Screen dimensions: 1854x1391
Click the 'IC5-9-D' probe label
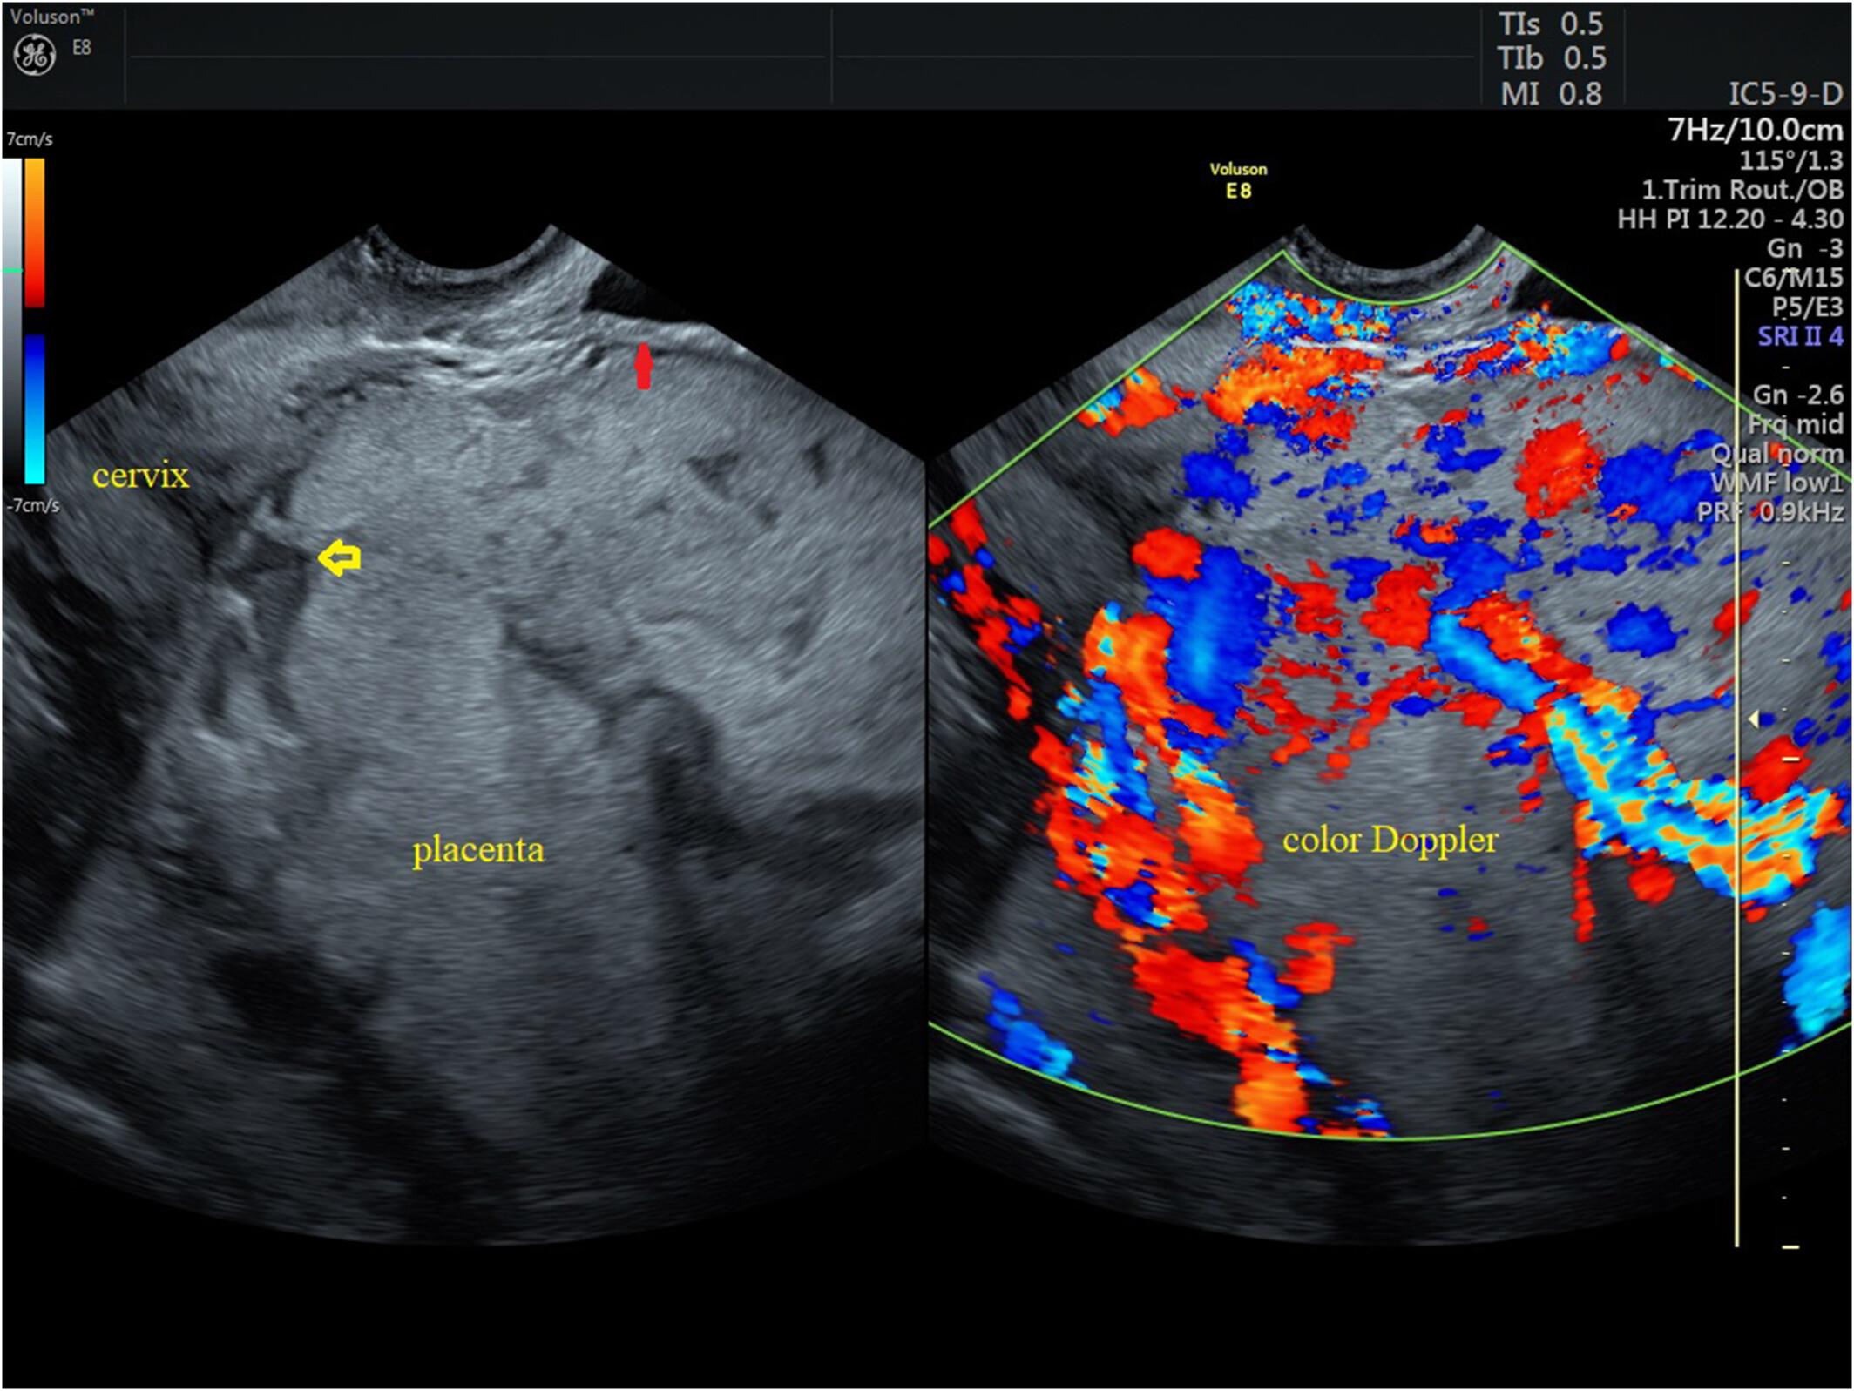click(x=1786, y=93)
